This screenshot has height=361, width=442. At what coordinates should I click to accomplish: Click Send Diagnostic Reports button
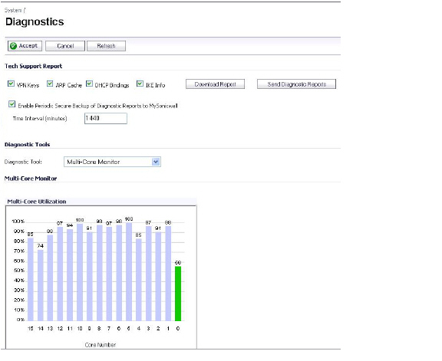tap(296, 84)
